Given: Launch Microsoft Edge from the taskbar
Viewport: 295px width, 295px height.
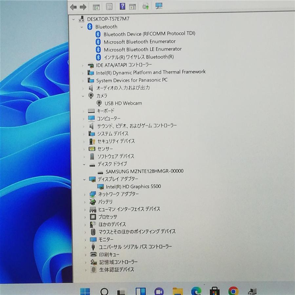Looking at the screenshot, I should 196,291.
